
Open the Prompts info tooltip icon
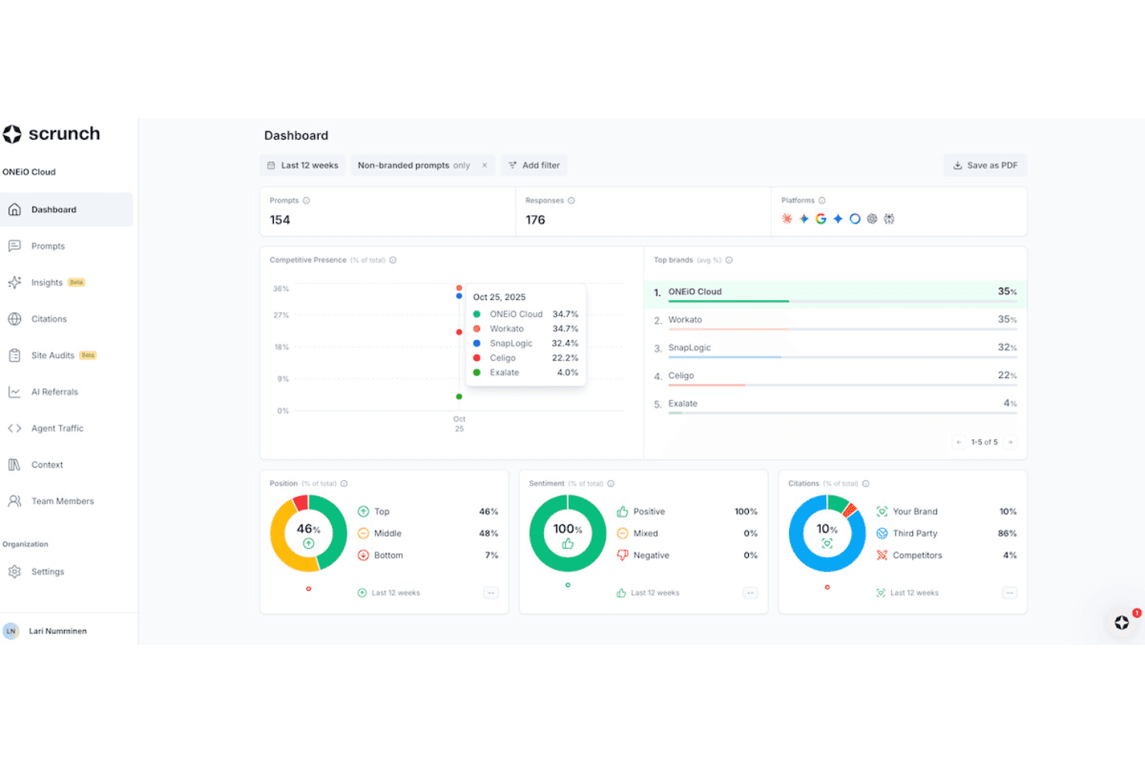pyautogui.click(x=306, y=200)
